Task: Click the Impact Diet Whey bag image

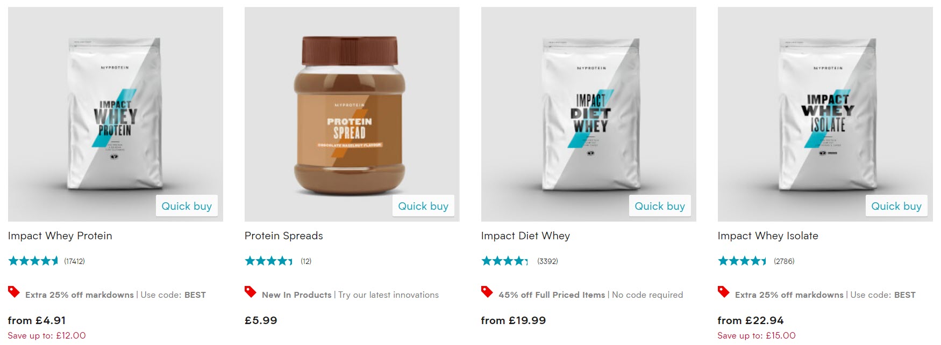Action: pos(590,114)
